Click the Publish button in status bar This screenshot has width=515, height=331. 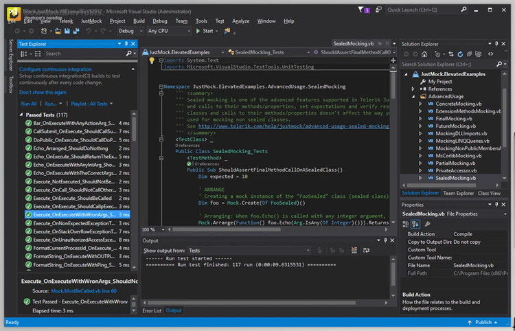pyautogui.click(x=482, y=323)
